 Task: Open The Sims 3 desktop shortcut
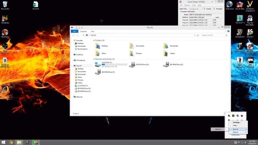[x=240, y=19]
